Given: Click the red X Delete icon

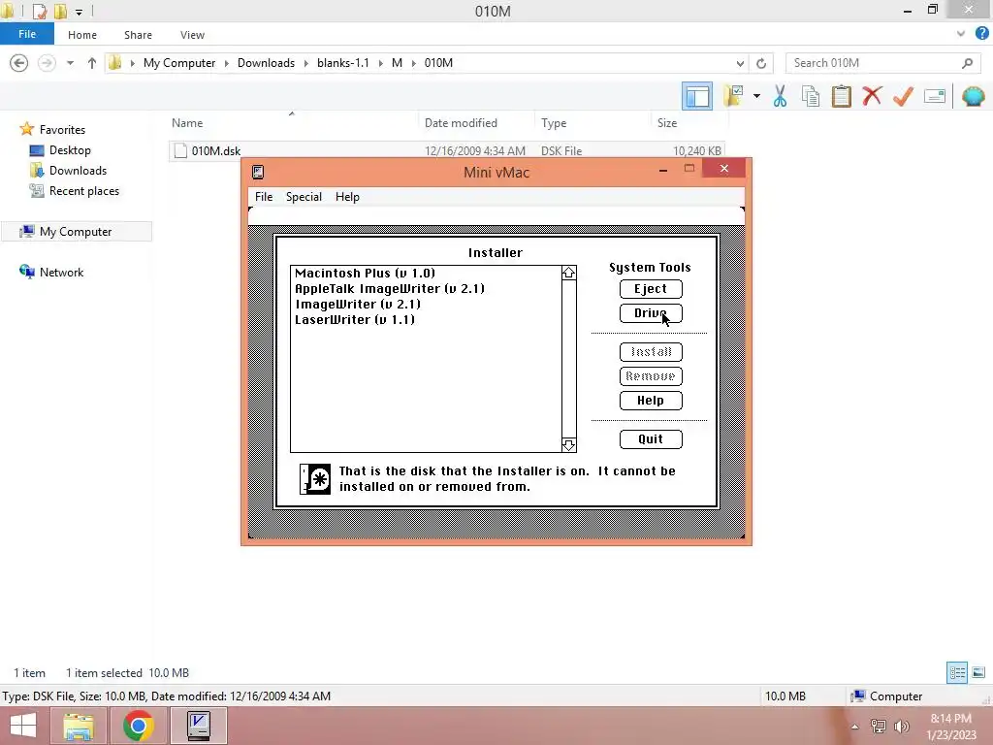Looking at the screenshot, I should click(872, 96).
